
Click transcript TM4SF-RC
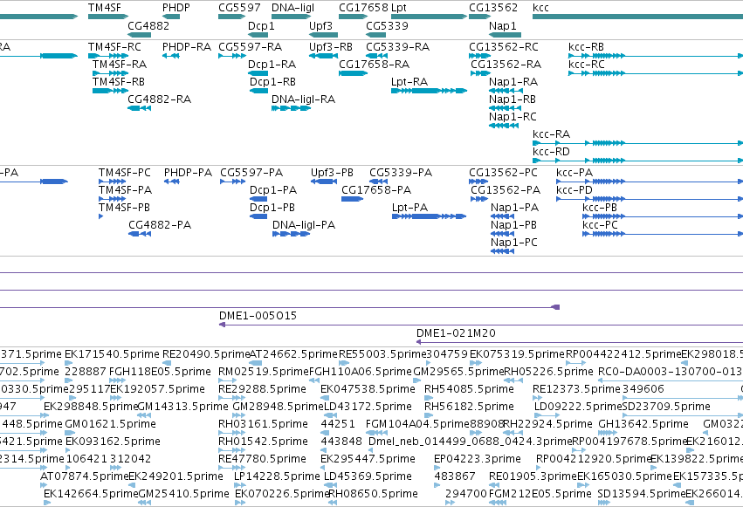pos(108,56)
